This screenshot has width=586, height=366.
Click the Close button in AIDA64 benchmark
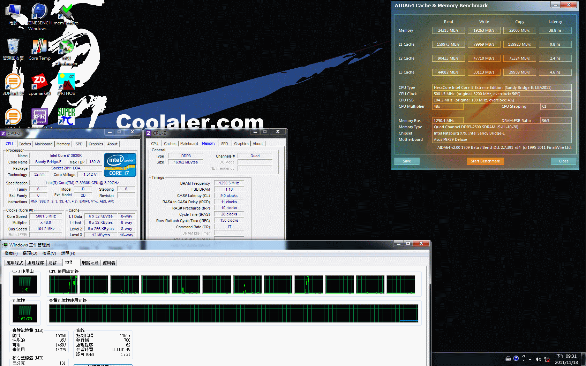point(563,161)
